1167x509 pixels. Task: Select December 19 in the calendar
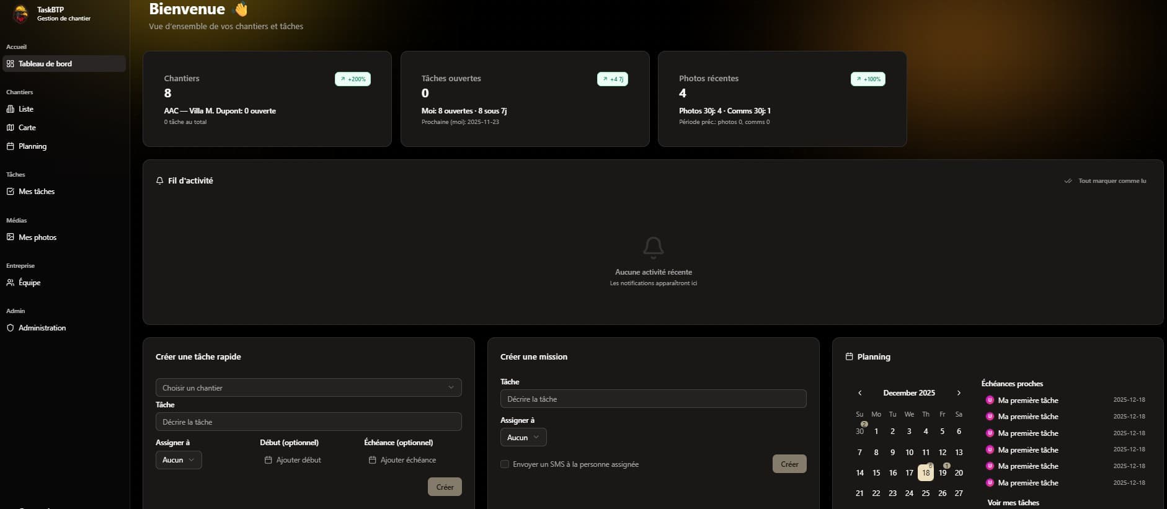click(942, 473)
